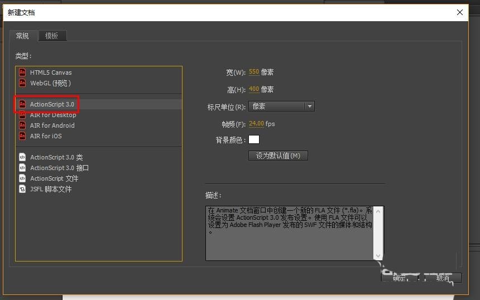Image resolution: width=480 pixels, height=300 pixels.
Task: Click the WebGL (预览) document icon
Action: [22, 83]
